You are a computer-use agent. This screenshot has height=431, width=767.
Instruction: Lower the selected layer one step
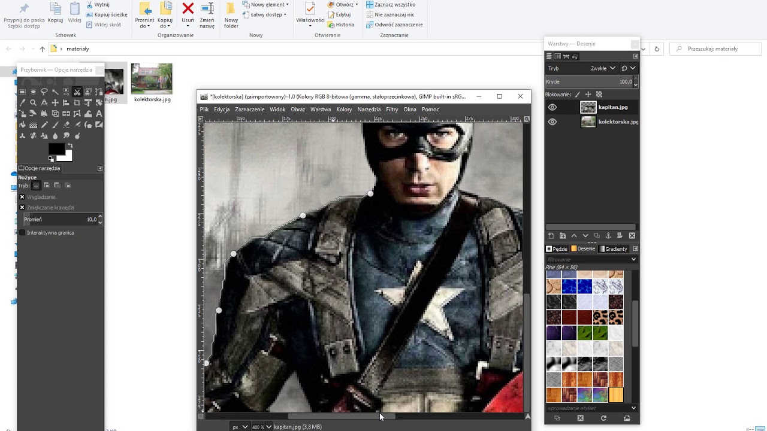point(585,236)
